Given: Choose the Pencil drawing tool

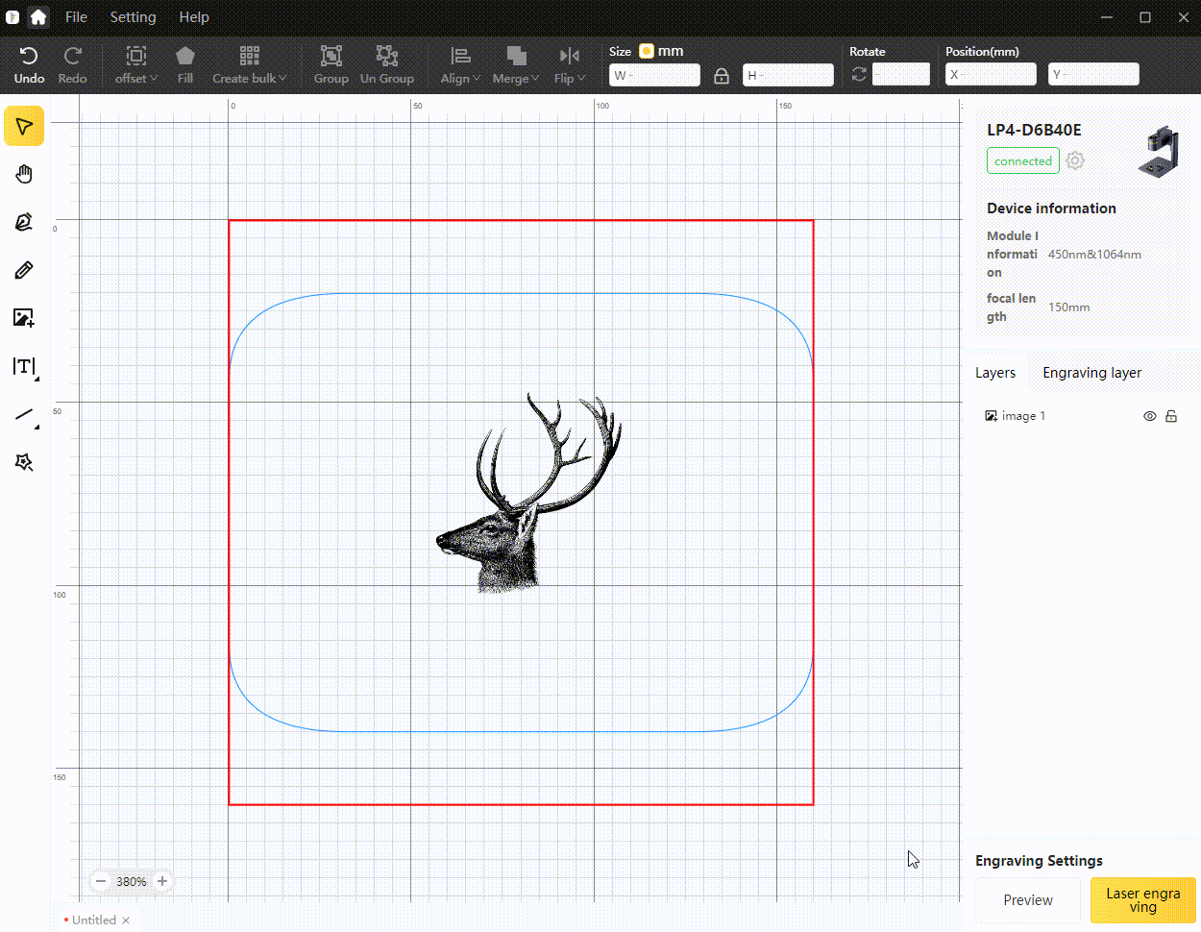Looking at the screenshot, I should click(24, 270).
